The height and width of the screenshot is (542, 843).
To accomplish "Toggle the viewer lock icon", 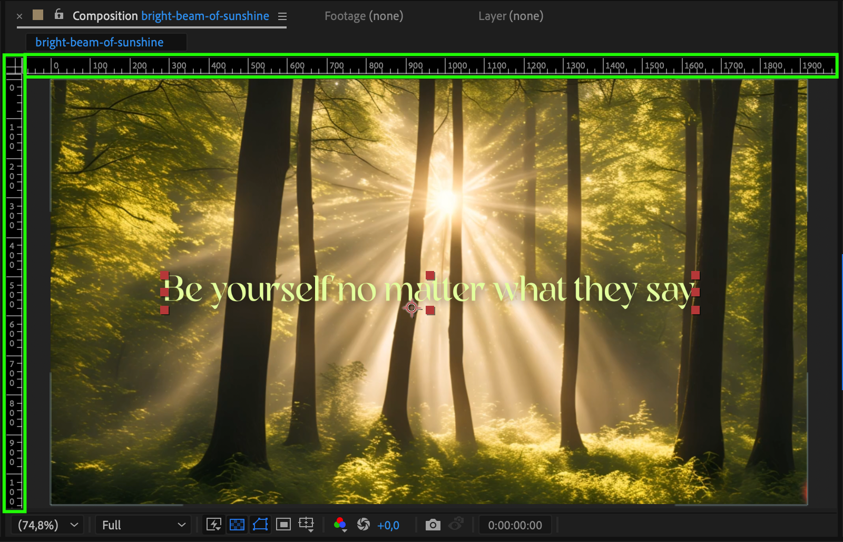I will point(59,15).
